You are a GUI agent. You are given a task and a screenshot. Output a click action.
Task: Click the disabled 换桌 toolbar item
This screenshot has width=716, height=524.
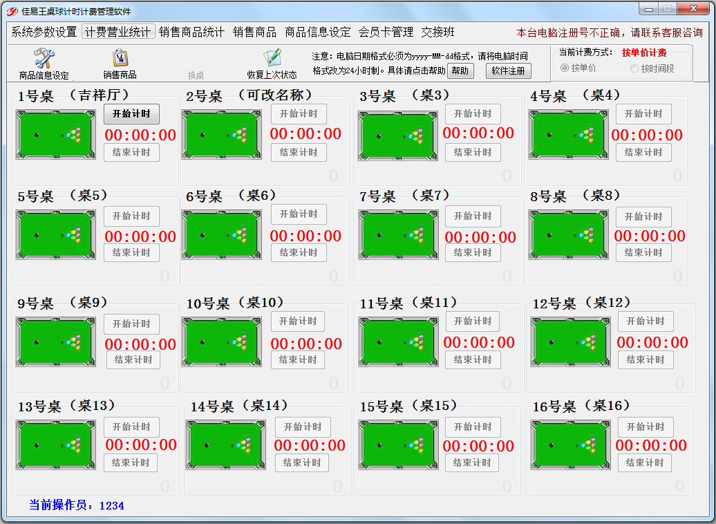[196, 75]
